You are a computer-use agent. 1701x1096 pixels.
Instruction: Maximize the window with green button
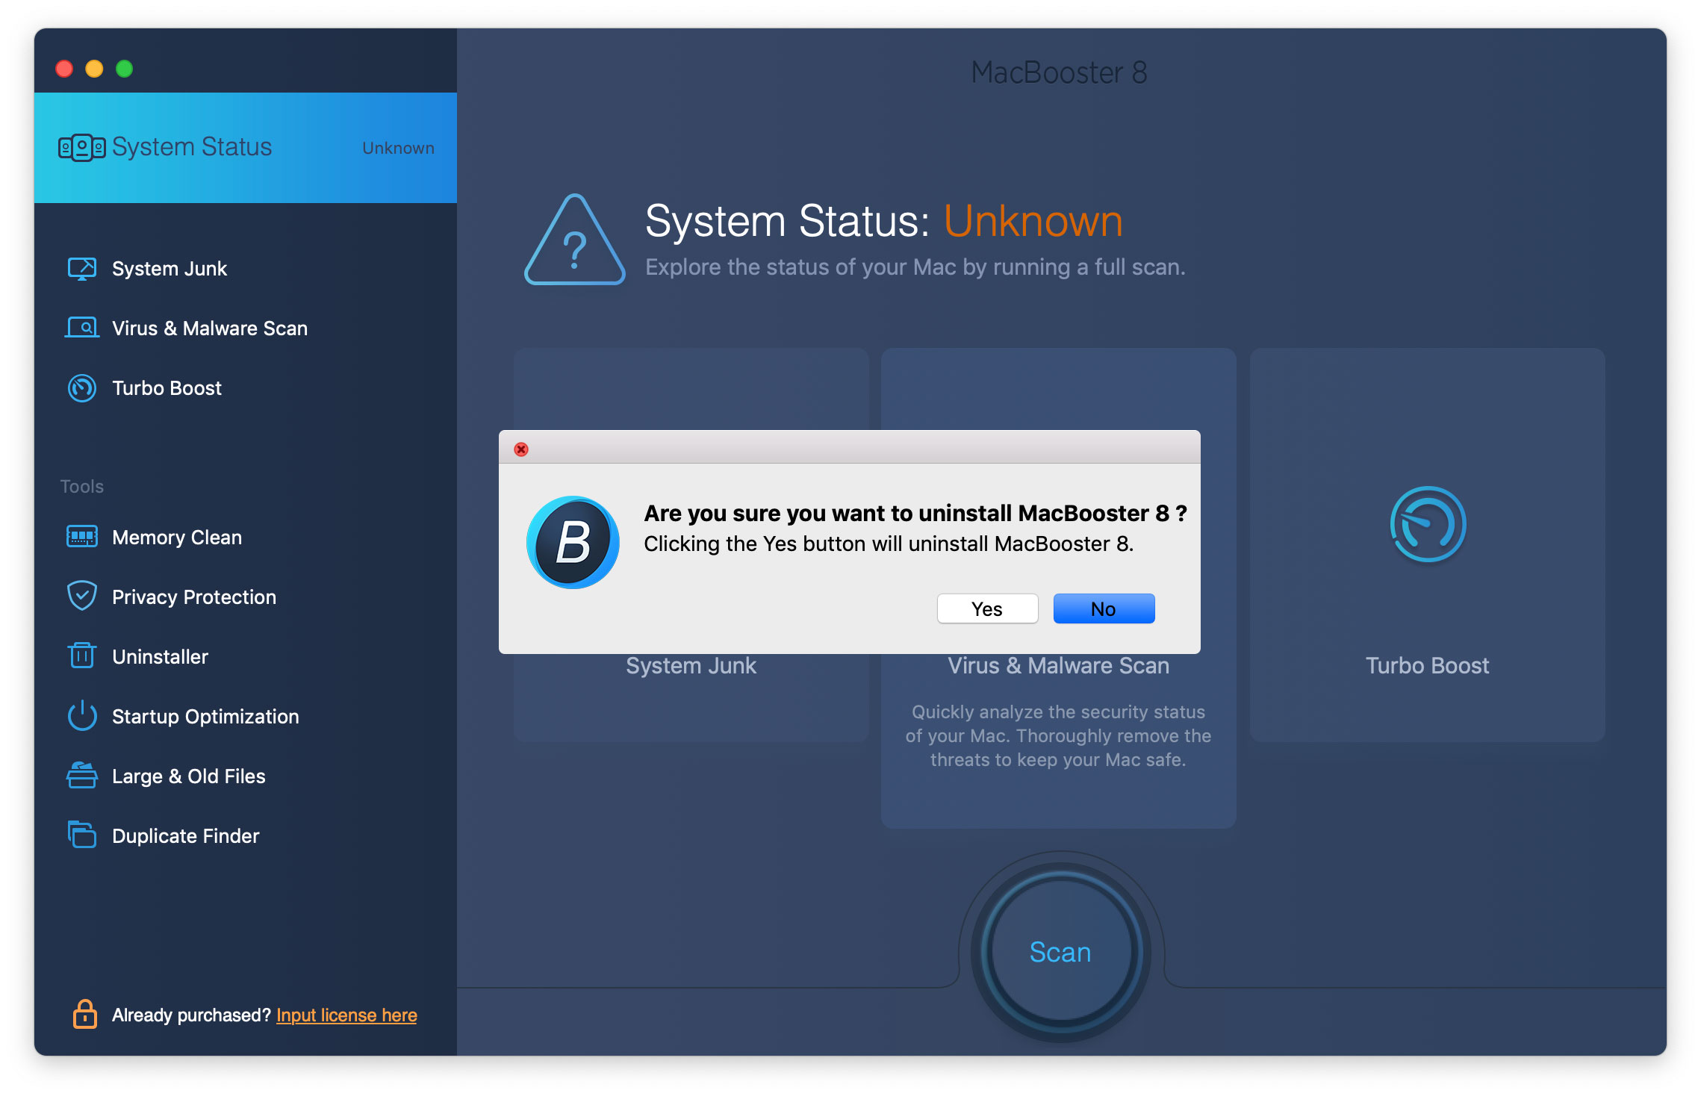tap(125, 69)
